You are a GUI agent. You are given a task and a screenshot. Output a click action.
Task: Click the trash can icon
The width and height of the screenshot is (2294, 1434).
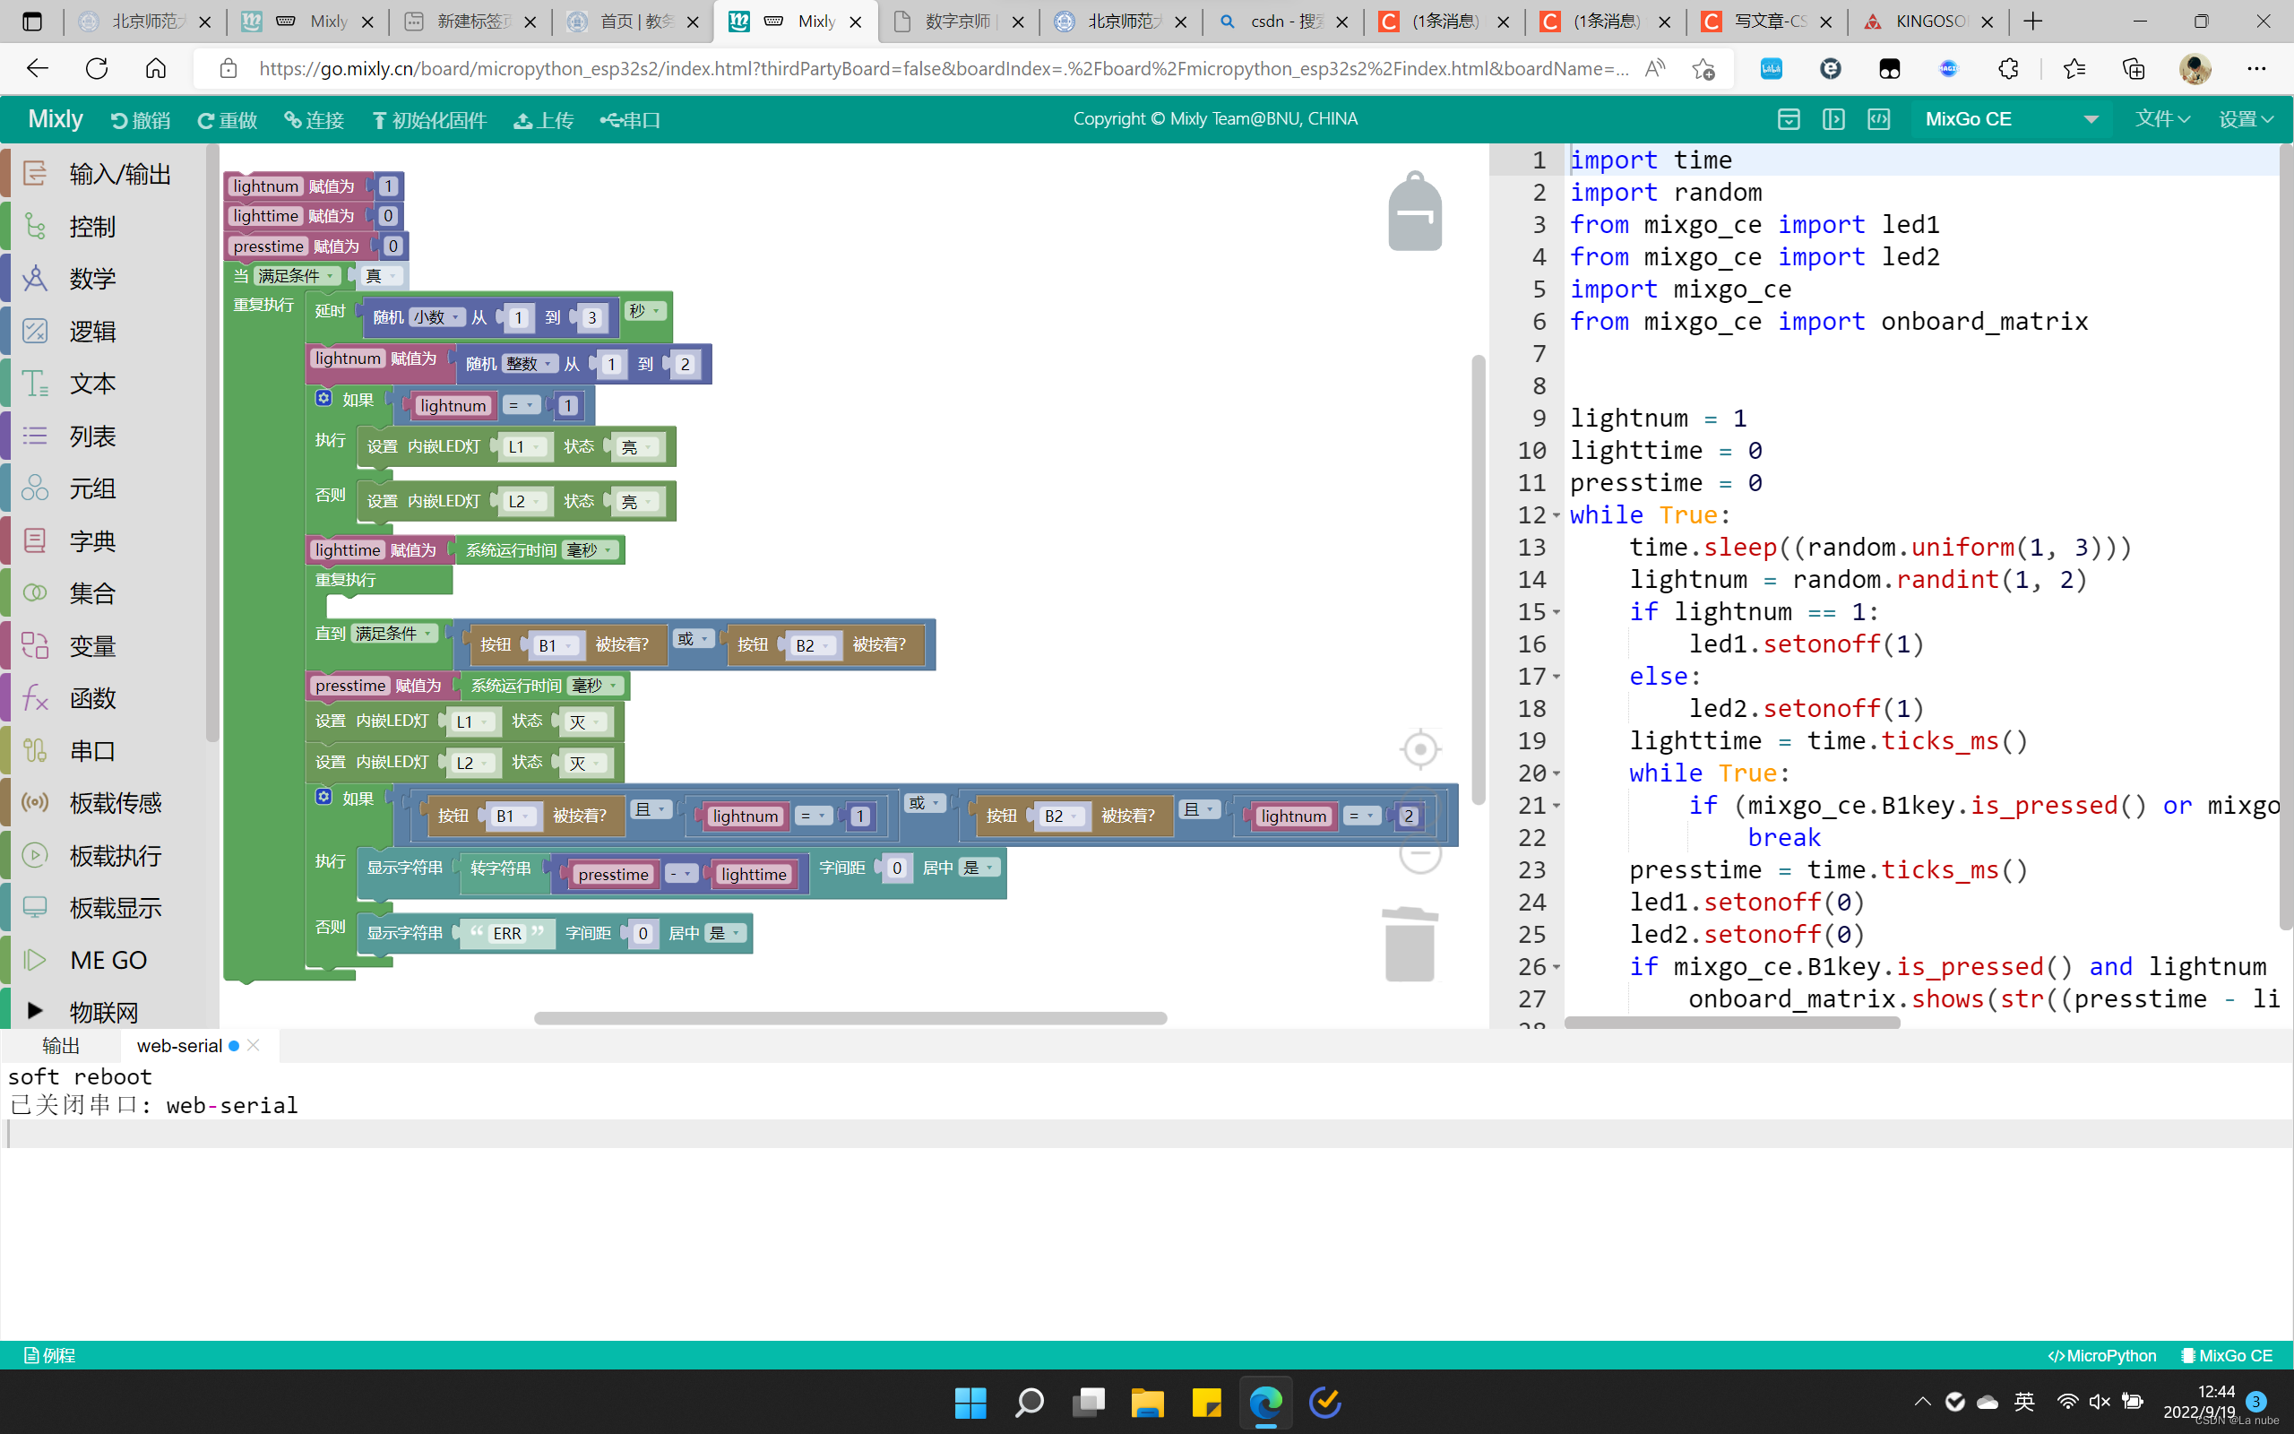point(1410,945)
